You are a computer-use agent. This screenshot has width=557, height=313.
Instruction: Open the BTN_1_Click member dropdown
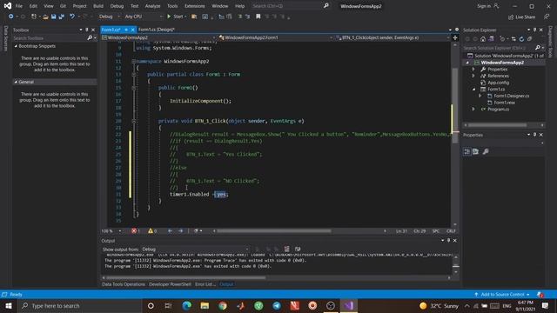[393, 37]
